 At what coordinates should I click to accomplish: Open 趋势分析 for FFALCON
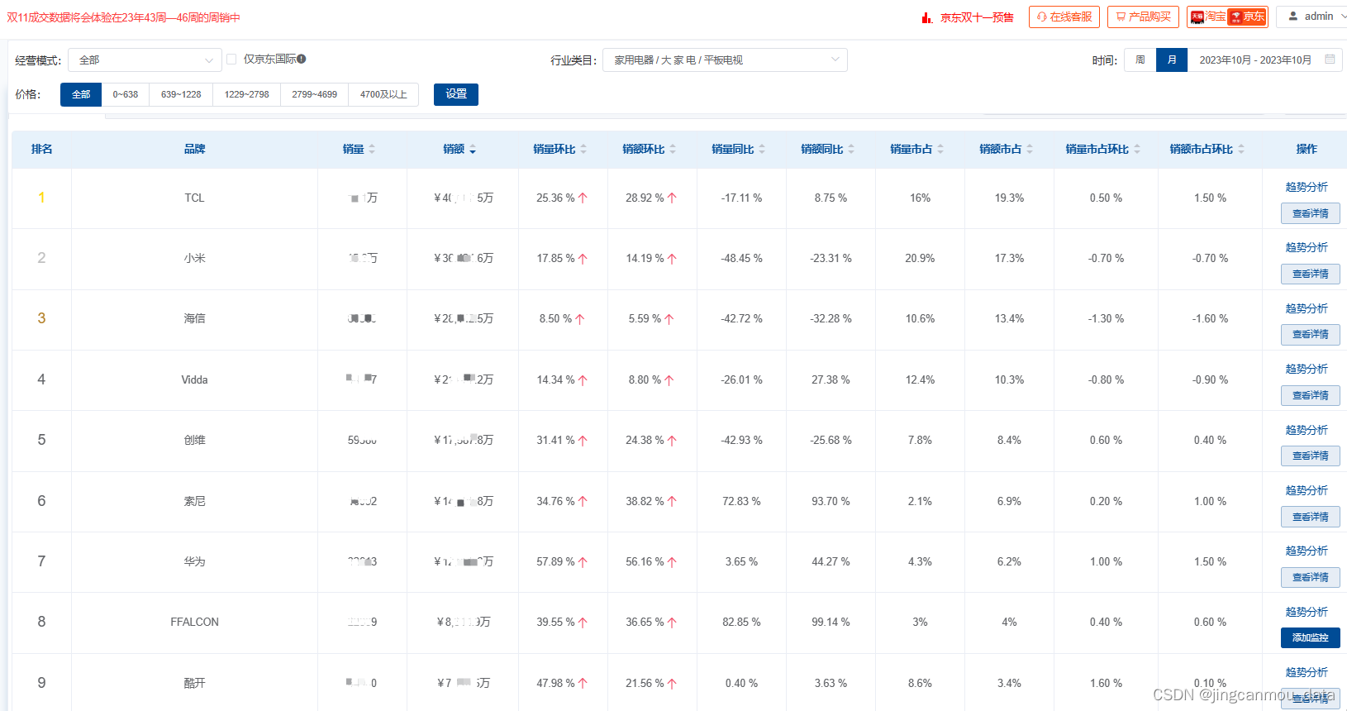pyautogui.click(x=1307, y=612)
